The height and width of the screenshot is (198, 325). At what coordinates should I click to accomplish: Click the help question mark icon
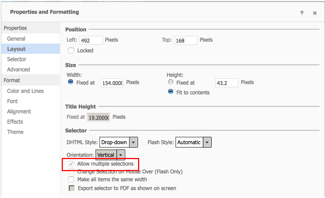click(x=302, y=13)
